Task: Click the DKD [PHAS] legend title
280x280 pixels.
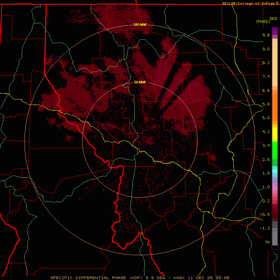Action: coord(267,20)
